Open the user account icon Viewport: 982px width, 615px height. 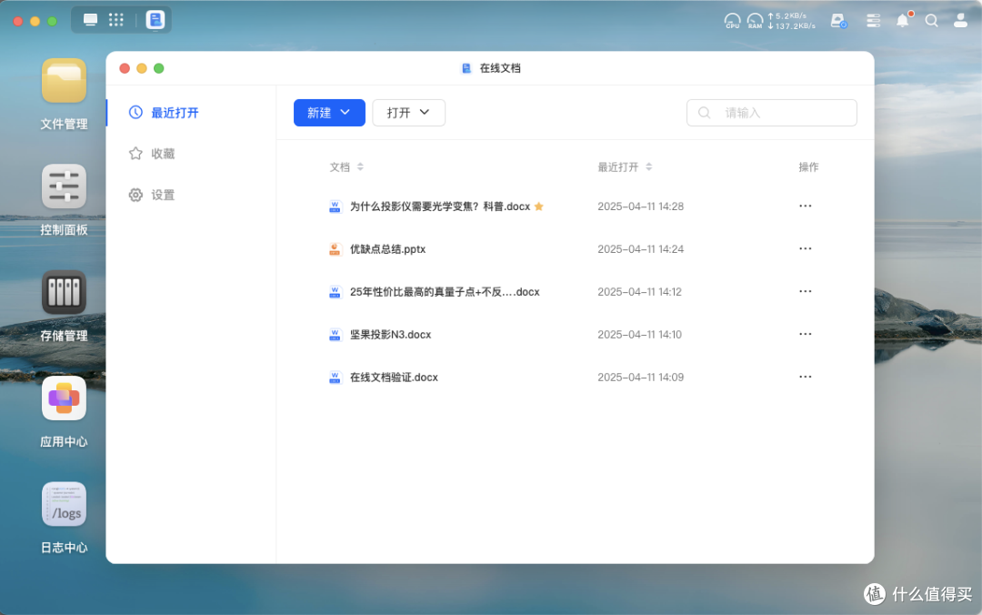961,21
